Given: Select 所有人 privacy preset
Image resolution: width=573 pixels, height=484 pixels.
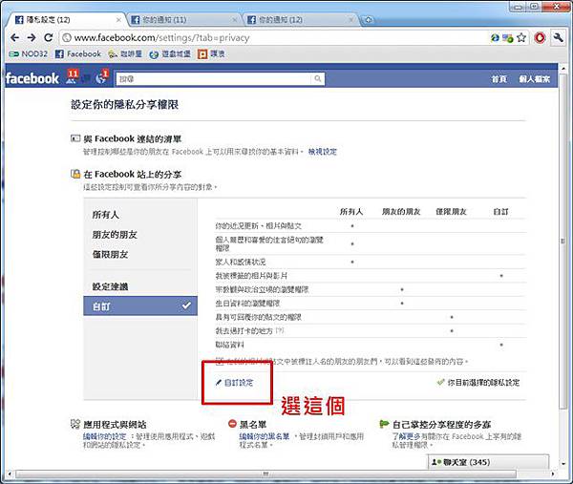Looking at the screenshot, I should 106,215.
